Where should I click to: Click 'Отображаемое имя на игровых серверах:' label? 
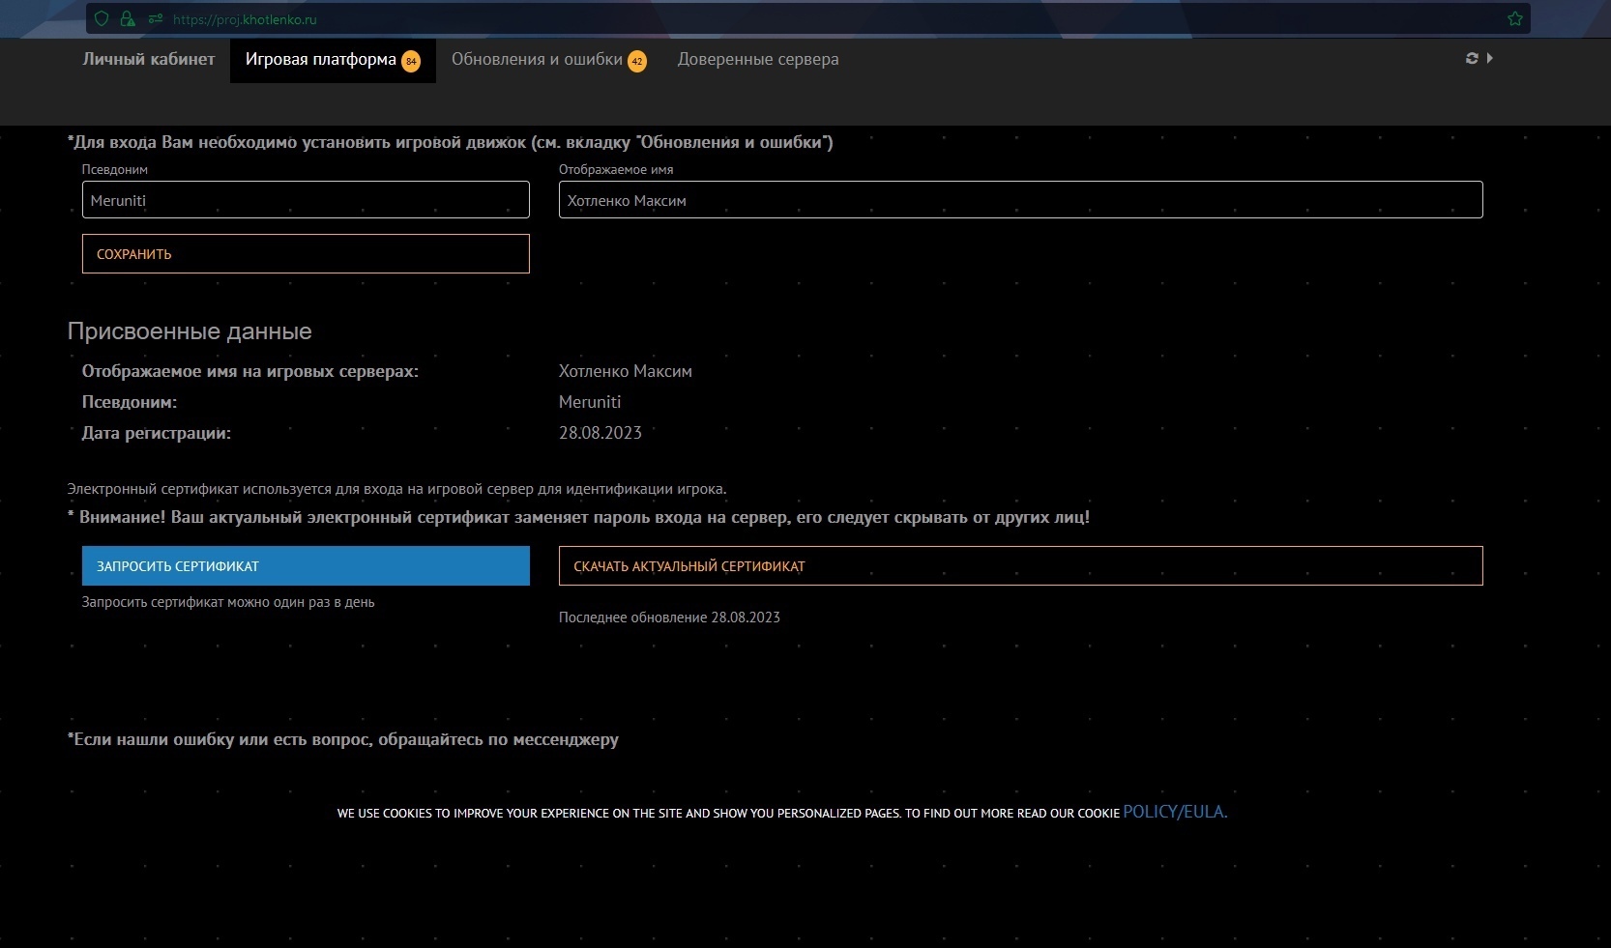pyautogui.click(x=250, y=371)
